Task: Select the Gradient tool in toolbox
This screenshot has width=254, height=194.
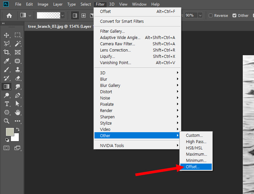Action: coord(7,87)
